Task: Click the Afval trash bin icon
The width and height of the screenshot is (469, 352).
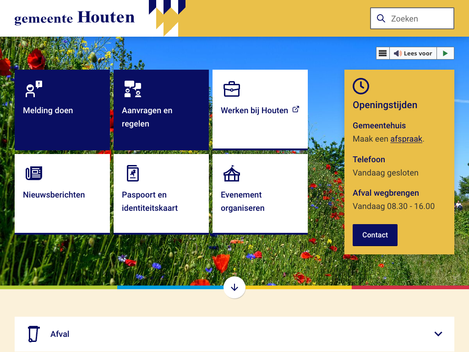Action: pos(33,334)
